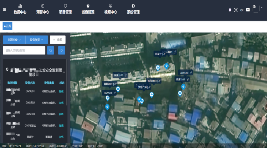Click link icon on GNSS03 map label
The height and width of the screenshot is (148, 267).
point(191,73)
